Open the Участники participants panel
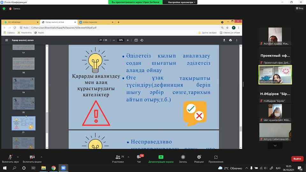Screen dimensions: 306x172 click(x=118, y=159)
